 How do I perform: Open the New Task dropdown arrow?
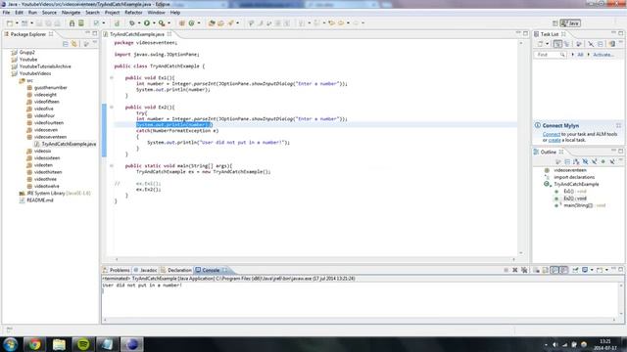pyautogui.click(x=547, y=44)
